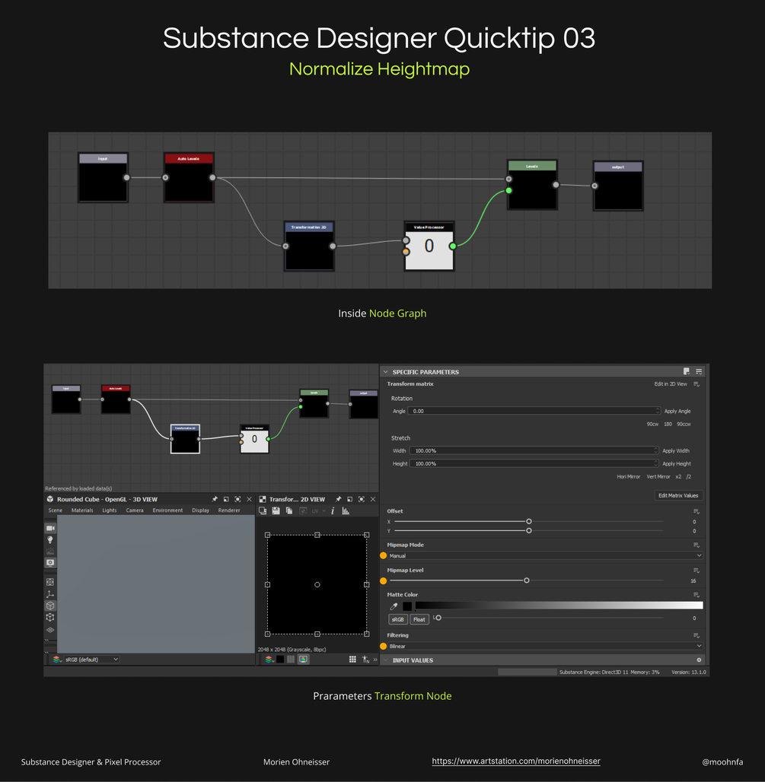765x782 pixels.
Task: Click the camera icon in 3D view sidebar
Action: pyautogui.click(x=50, y=528)
